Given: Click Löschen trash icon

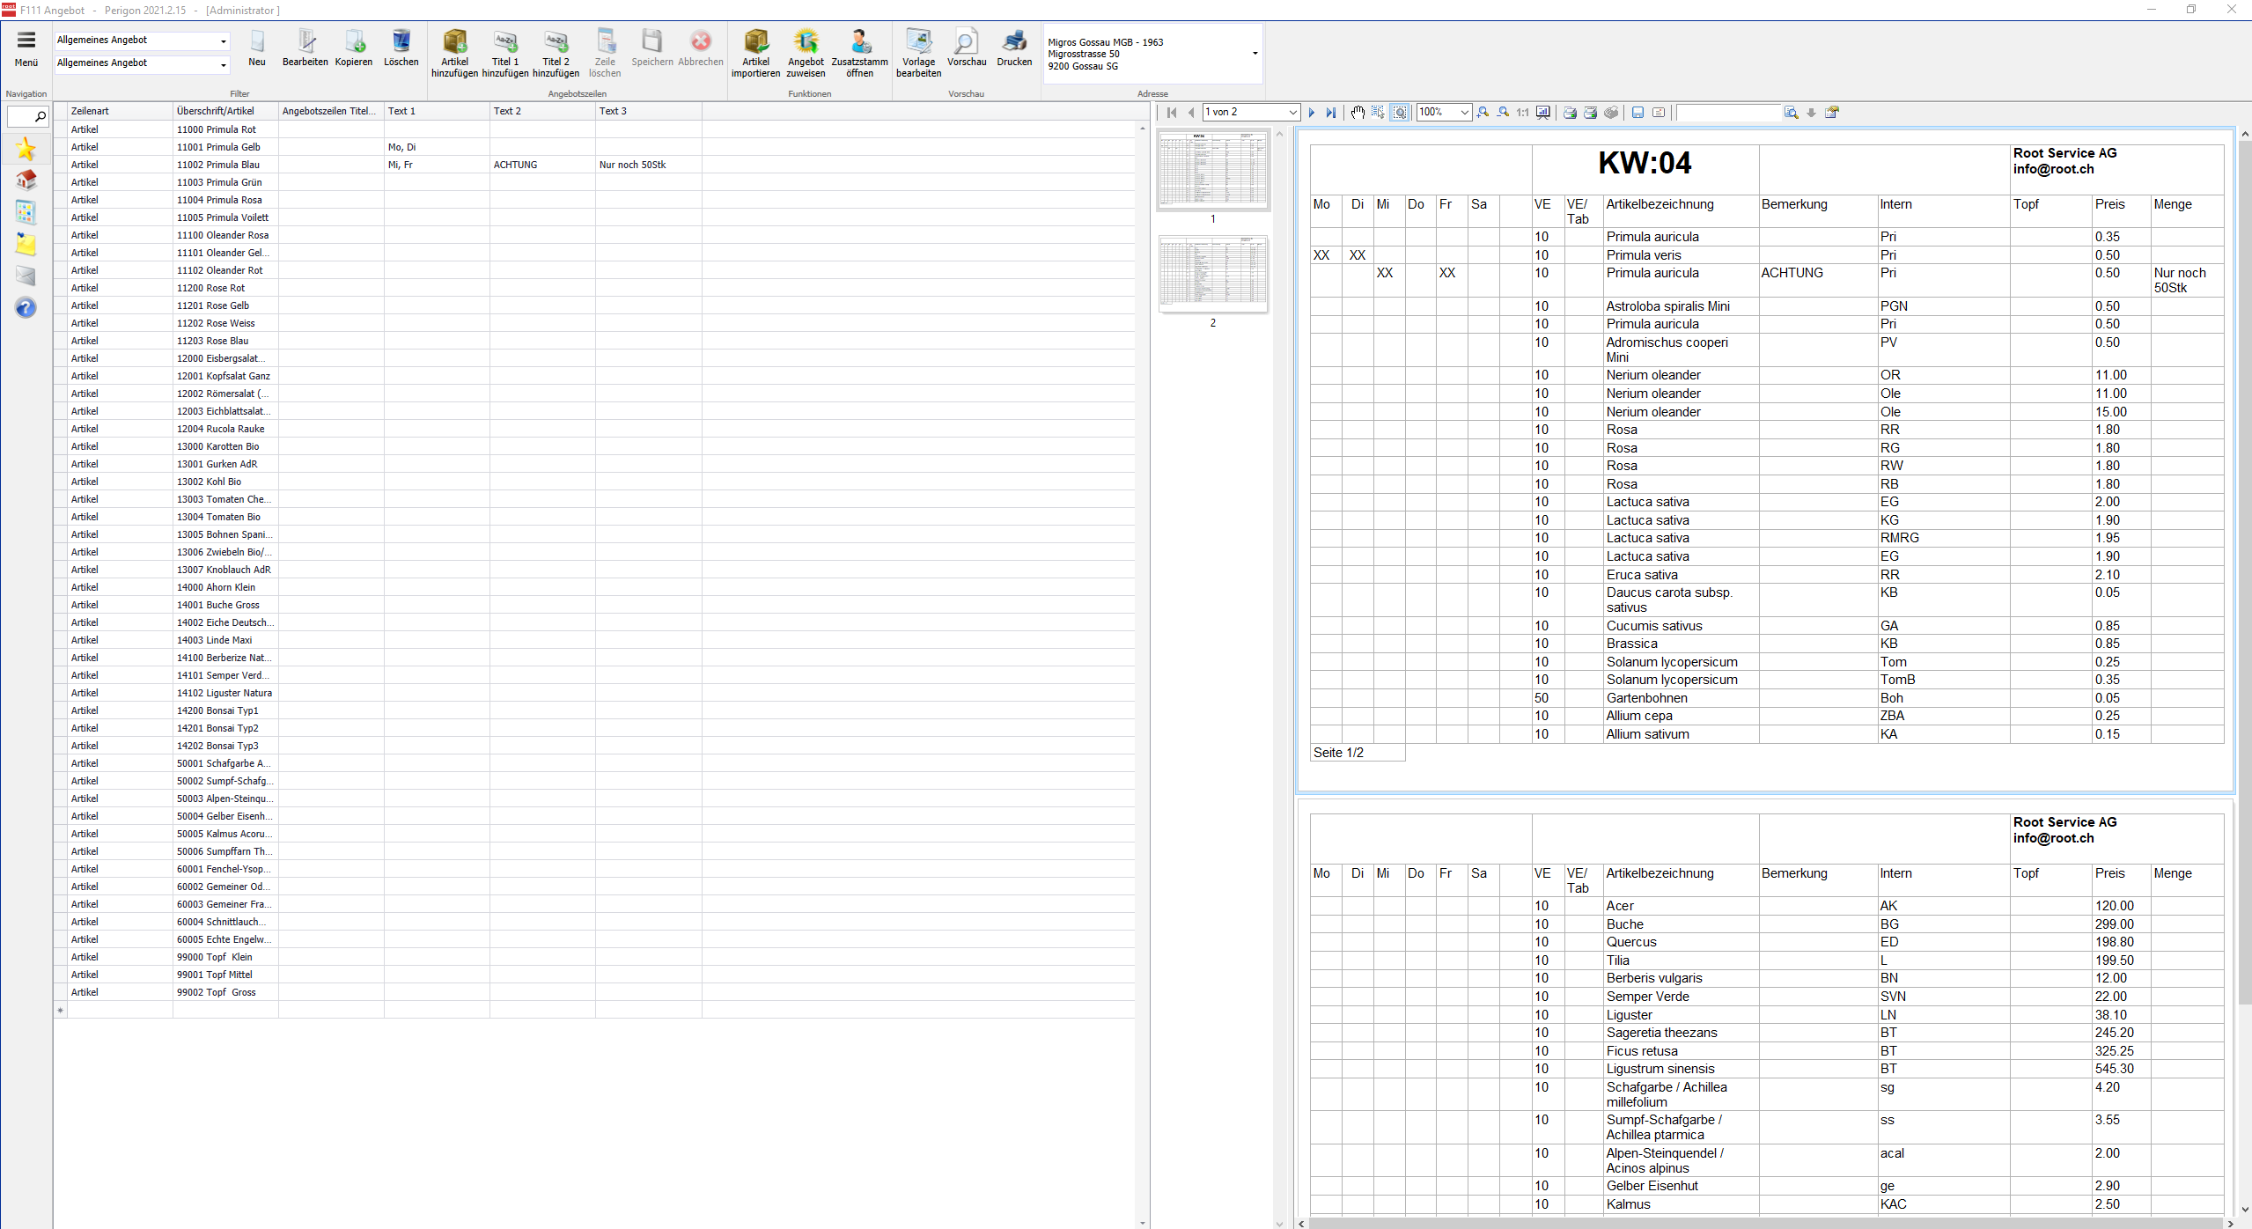Looking at the screenshot, I should click(401, 42).
